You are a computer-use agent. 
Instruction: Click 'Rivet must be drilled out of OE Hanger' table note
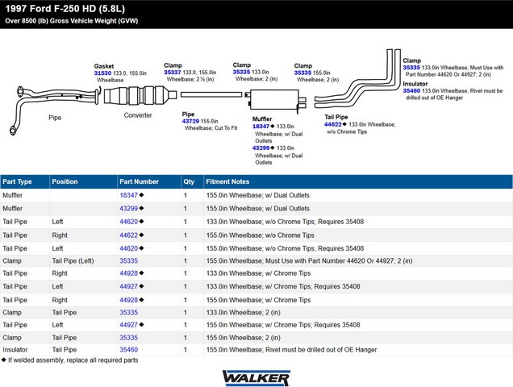click(x=321, y=350)
